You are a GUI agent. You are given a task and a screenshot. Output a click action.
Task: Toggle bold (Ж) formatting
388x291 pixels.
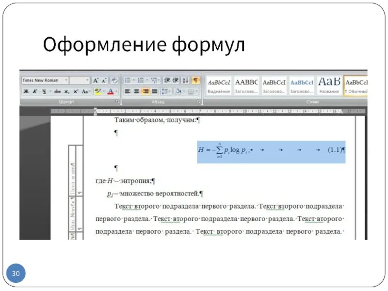click(26, 92)
